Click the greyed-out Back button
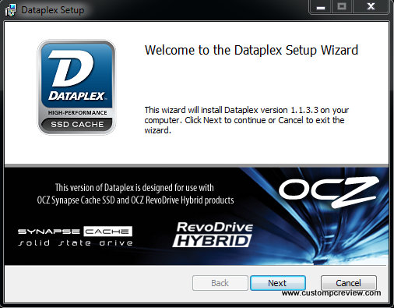The image size is (394, 308). coord(220,283)
